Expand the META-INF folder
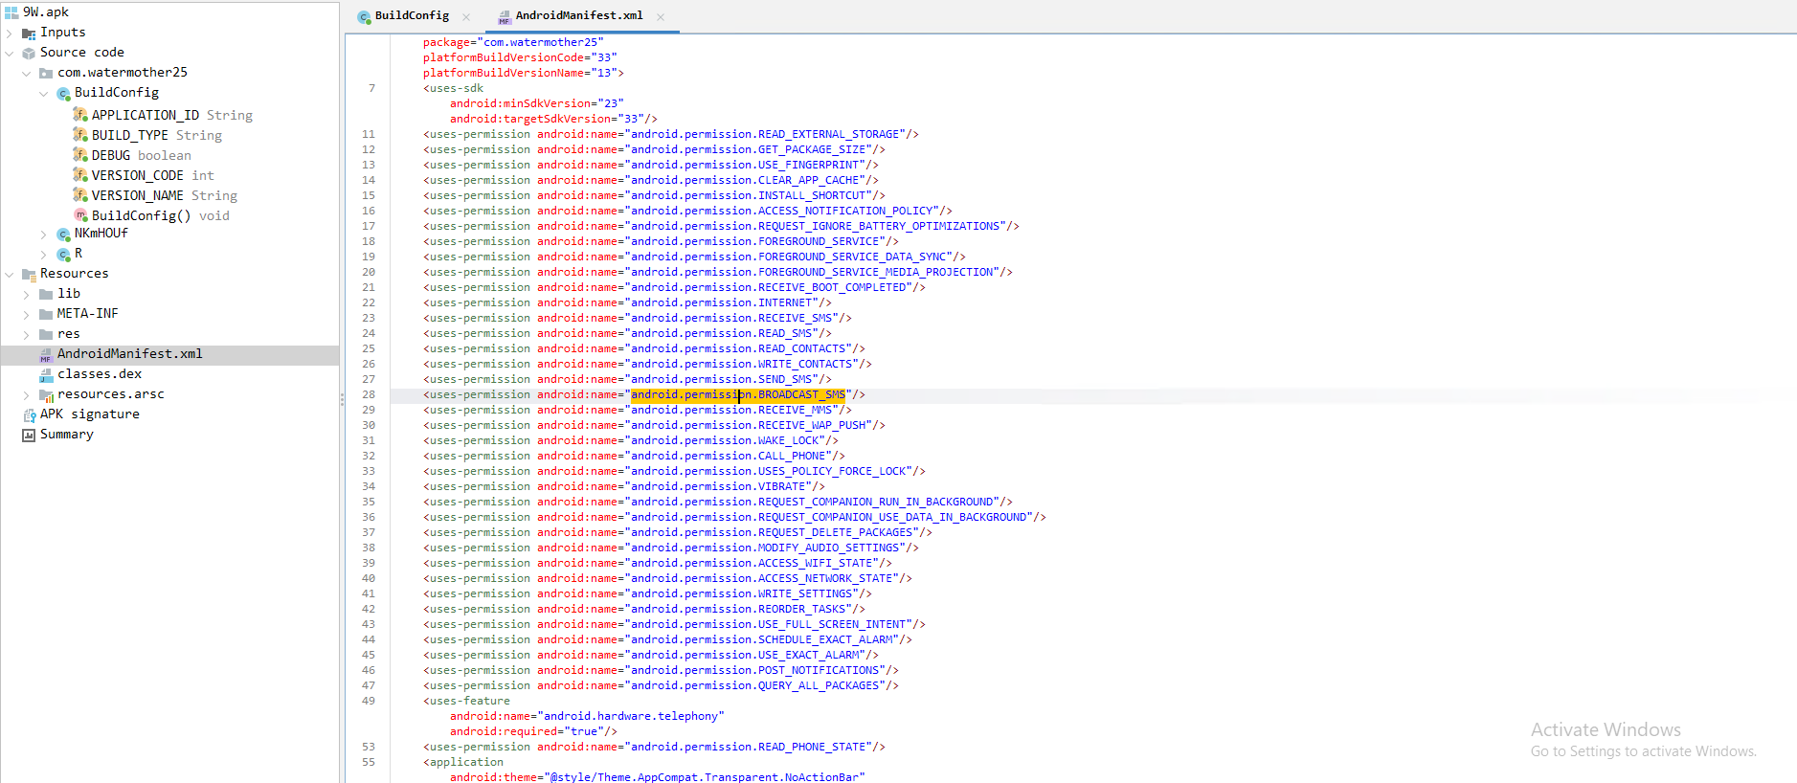The height and width of the screenshot is (783, 1797). click(x=27, y=315)
